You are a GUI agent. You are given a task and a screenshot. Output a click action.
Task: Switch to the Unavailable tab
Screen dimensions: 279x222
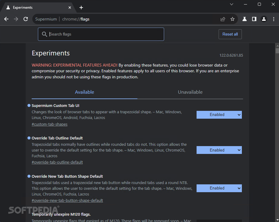[190, 92]
